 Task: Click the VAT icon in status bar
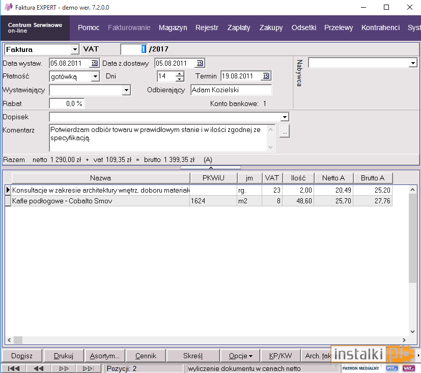pyautogui.click(x=409, y=368)
